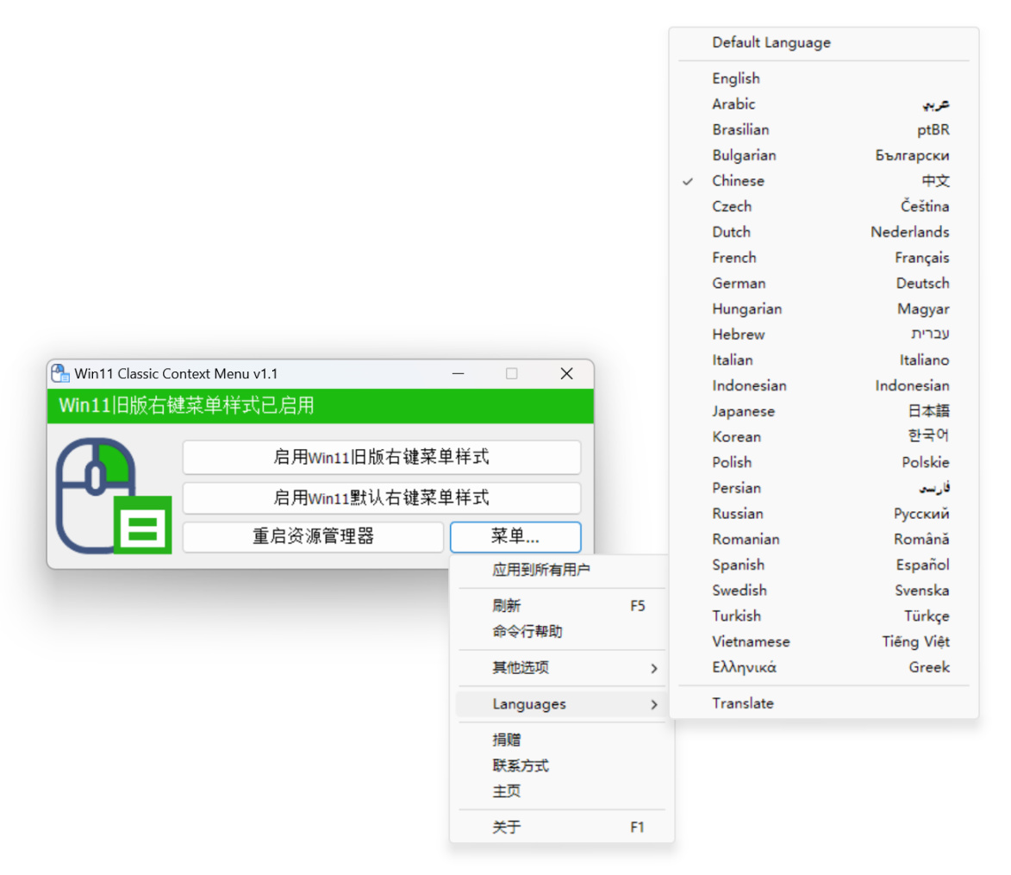Open 命令行帮助 menu entry
The height and width of the screenshot is (875, 1011).
[561, 632]
